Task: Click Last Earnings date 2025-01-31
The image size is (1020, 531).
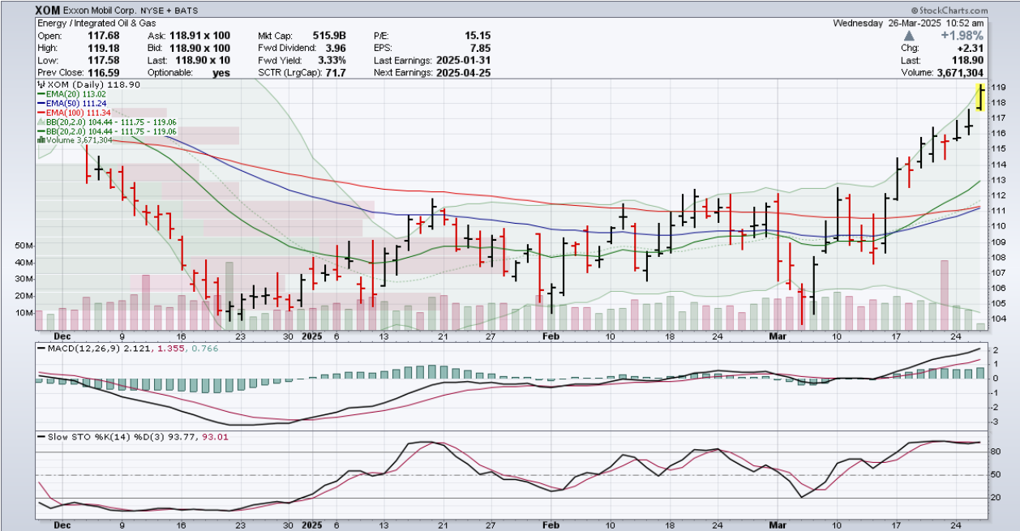Action: (x=463, y=60)
